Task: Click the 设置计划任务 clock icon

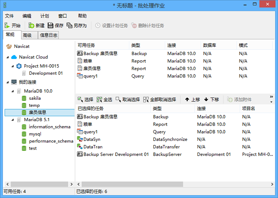Action: (x=98, y=25)
